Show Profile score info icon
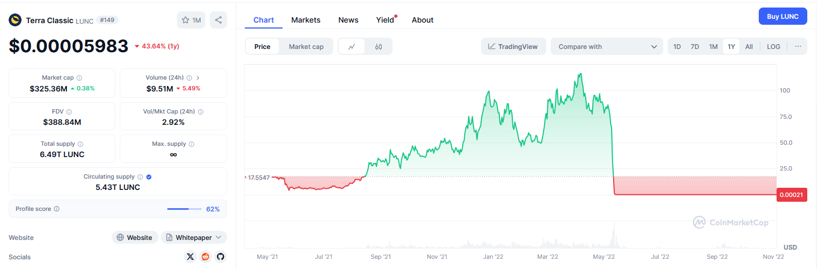Screen dimensions: 817x269 [x=57, y=209]
